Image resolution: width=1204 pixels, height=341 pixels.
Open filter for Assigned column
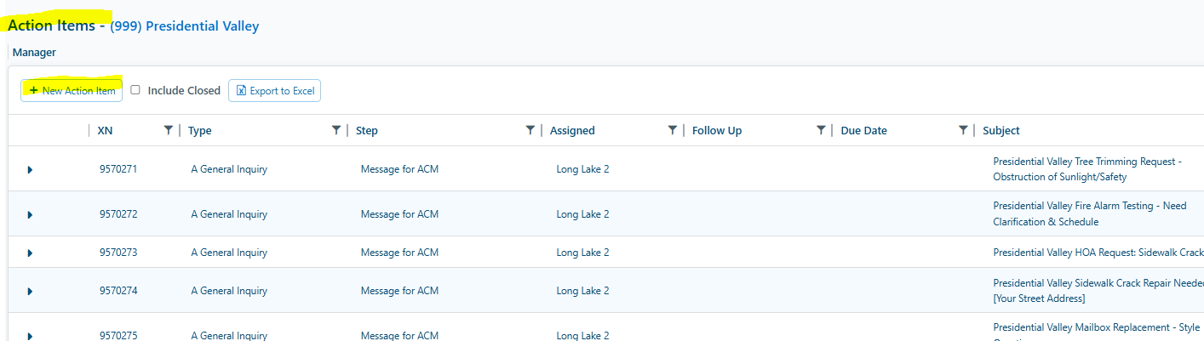click(x=673, y=130)
